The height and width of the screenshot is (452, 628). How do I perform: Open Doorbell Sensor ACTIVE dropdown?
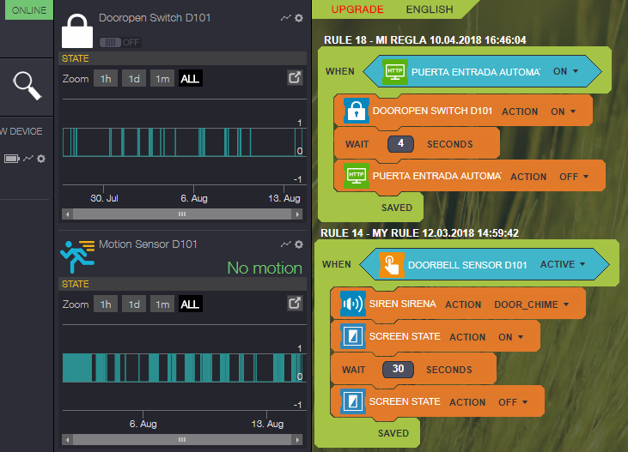click(x=562, y=265)
